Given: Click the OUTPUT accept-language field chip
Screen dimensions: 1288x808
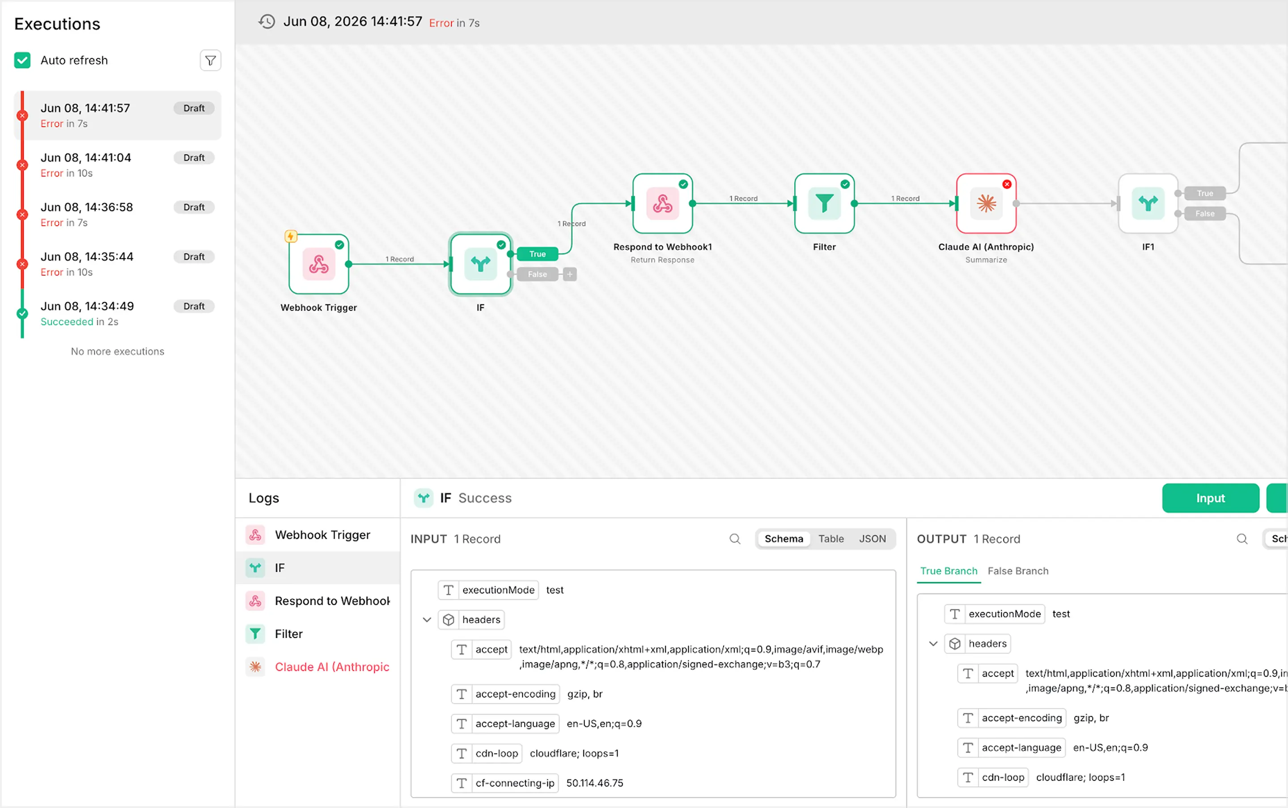Looking at the screenshot, I should pyautogui.click(x=1012, y=748).
